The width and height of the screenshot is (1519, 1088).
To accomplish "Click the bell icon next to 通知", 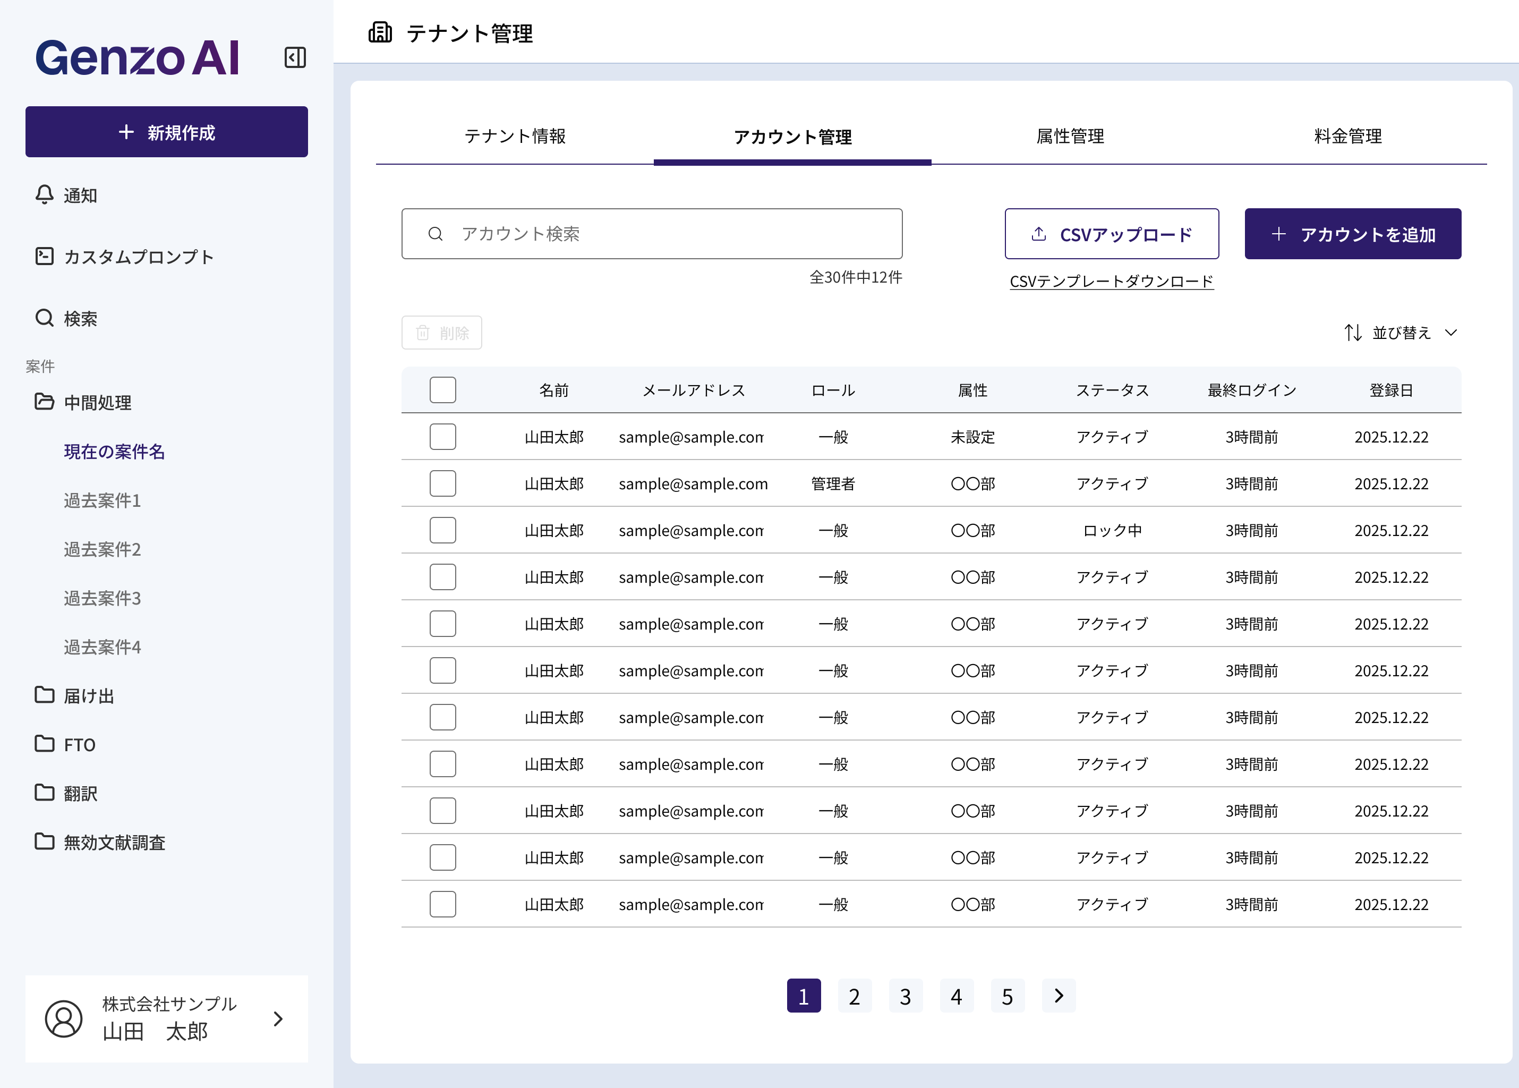I will pyautogui.click(x=44, y=195).
